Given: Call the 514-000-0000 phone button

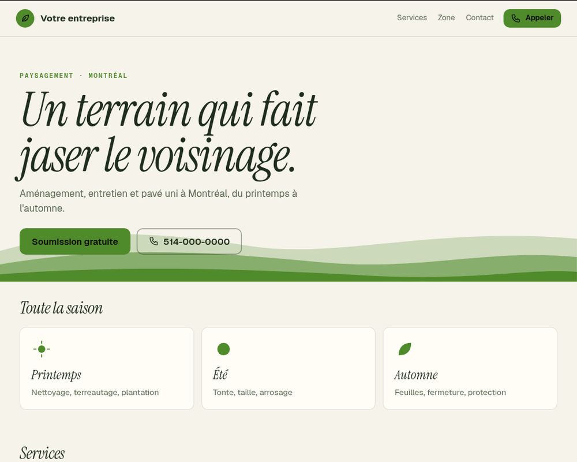Looking at the screenshot, I should click(189, 241).
